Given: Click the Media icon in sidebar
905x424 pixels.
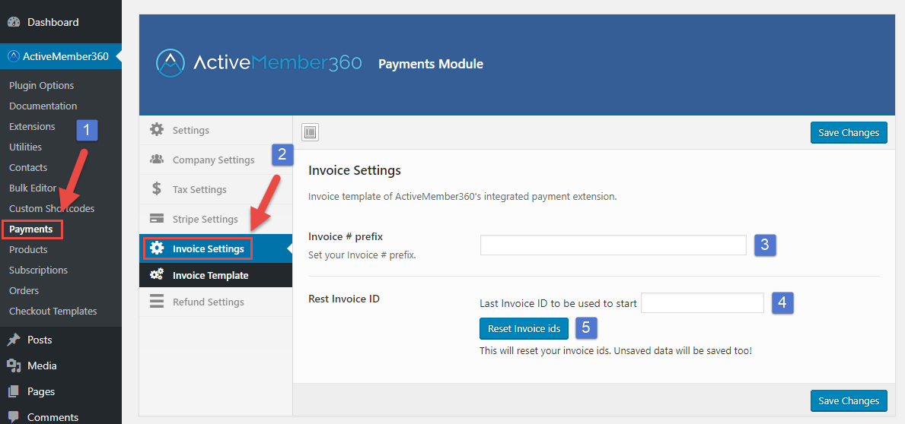Looking at the screenshot, I should 14,365.
